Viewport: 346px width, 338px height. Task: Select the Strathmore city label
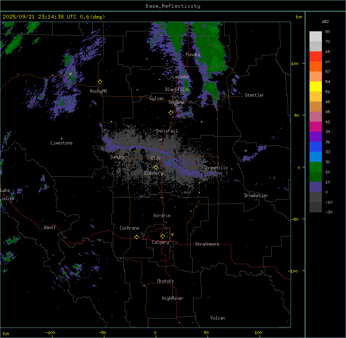[x=207, y=244]
